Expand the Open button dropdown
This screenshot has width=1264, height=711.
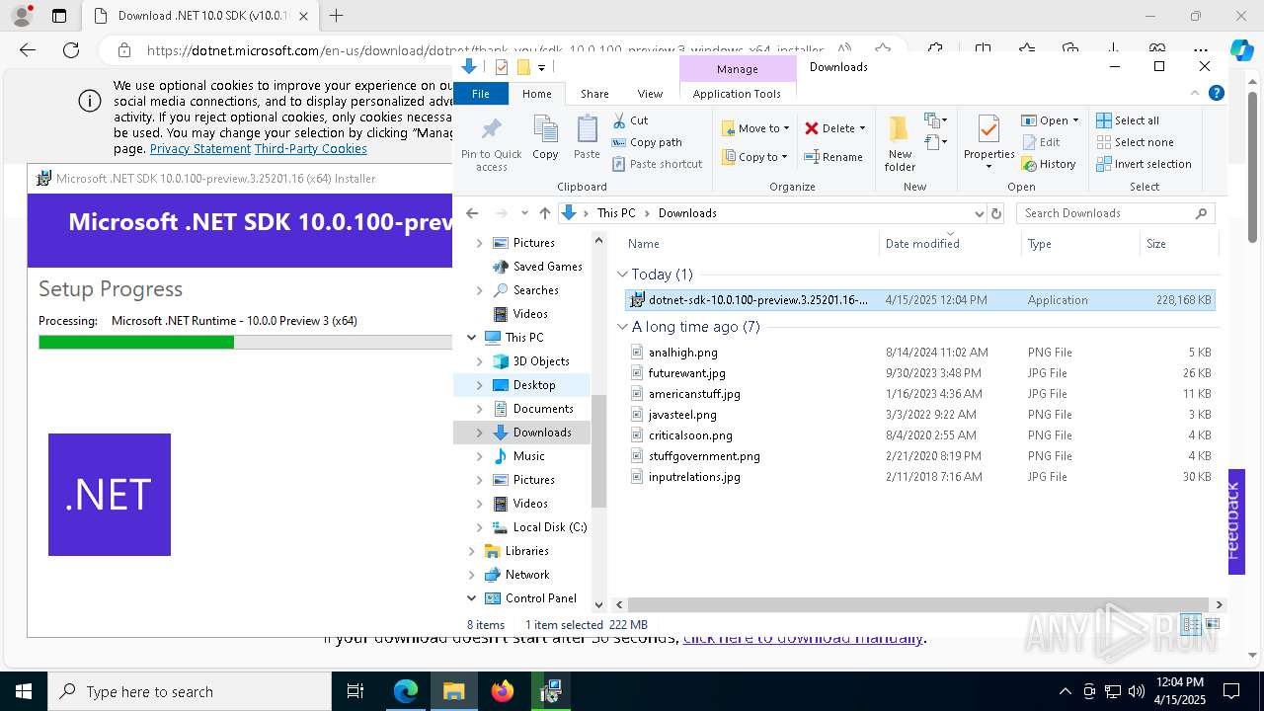point(1075,120)
